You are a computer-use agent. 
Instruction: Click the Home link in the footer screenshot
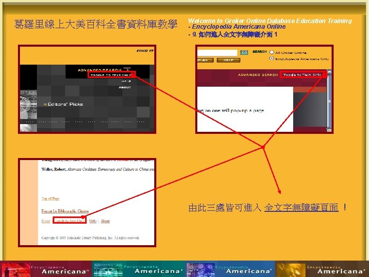[46, 221]
